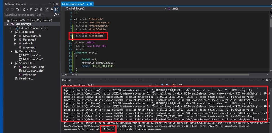The width and height of the screenshot is (272, 133).
Task: Expand the External Dependencies node
Action: click(x=11, y=28)
